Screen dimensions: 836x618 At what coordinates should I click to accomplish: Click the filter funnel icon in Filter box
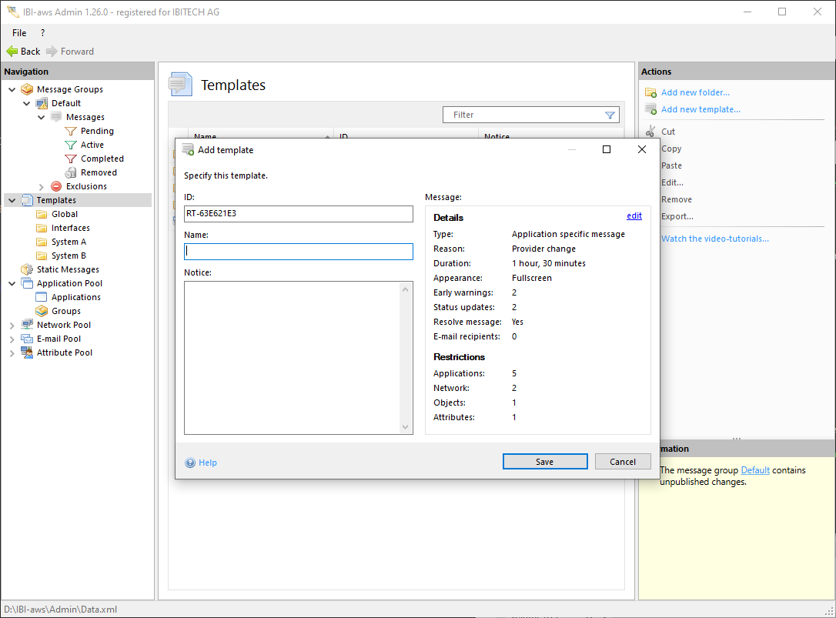610,115
